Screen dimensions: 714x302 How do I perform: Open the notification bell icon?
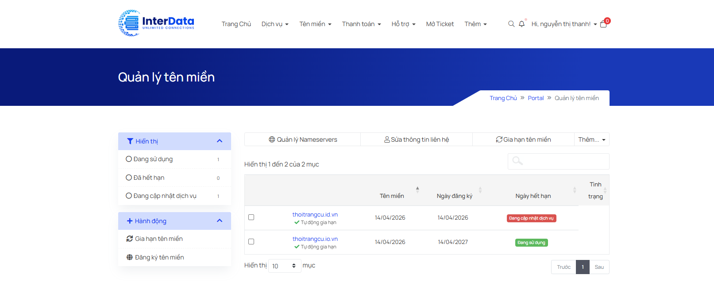click(x=522, y=24)
